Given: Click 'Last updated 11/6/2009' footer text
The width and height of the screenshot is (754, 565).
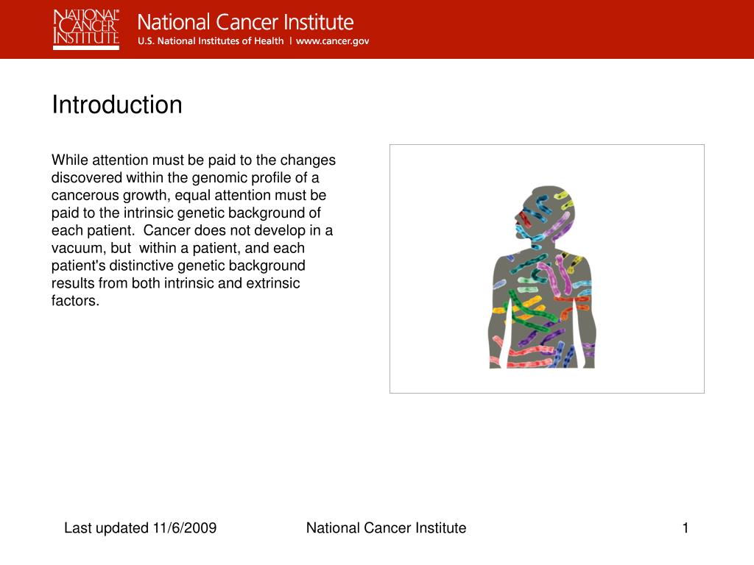Looking at the screenshot, I should (140, 527).
